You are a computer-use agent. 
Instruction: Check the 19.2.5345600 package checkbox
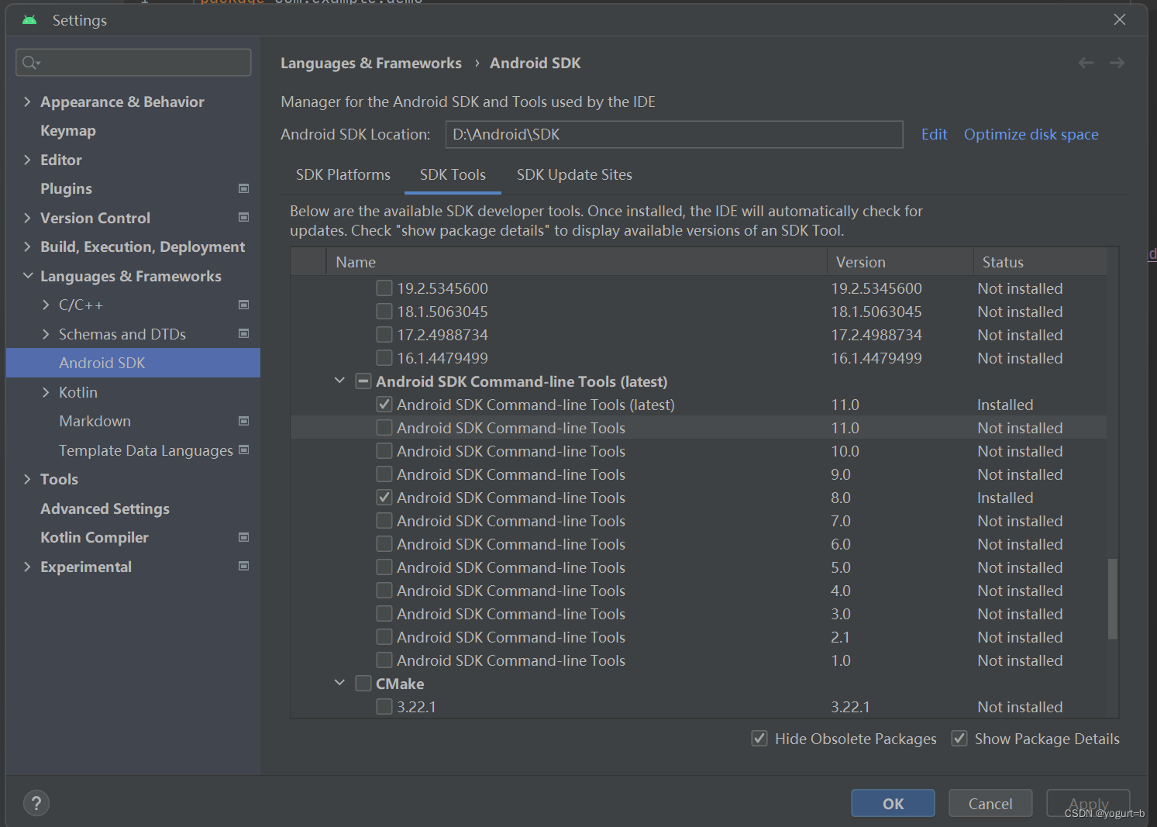point(384,288)
